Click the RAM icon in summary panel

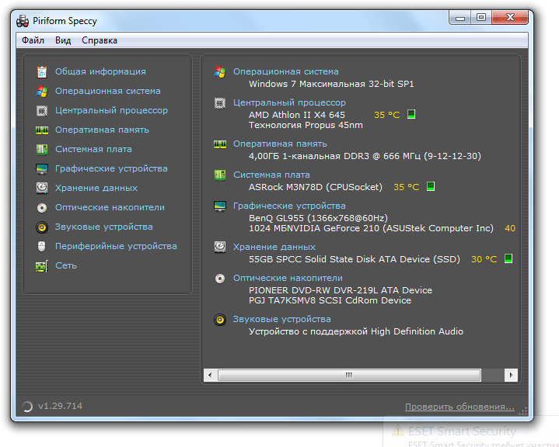point(219,144)
